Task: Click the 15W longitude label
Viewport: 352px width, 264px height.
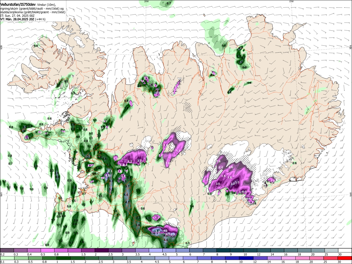Action: 291,1
